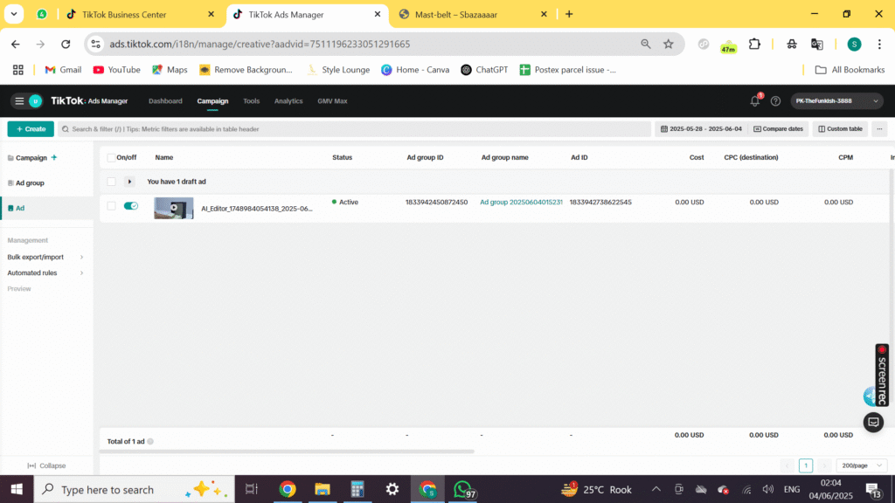
Task: Click the more options ellipsis button
Action: [x=879, y=129]
